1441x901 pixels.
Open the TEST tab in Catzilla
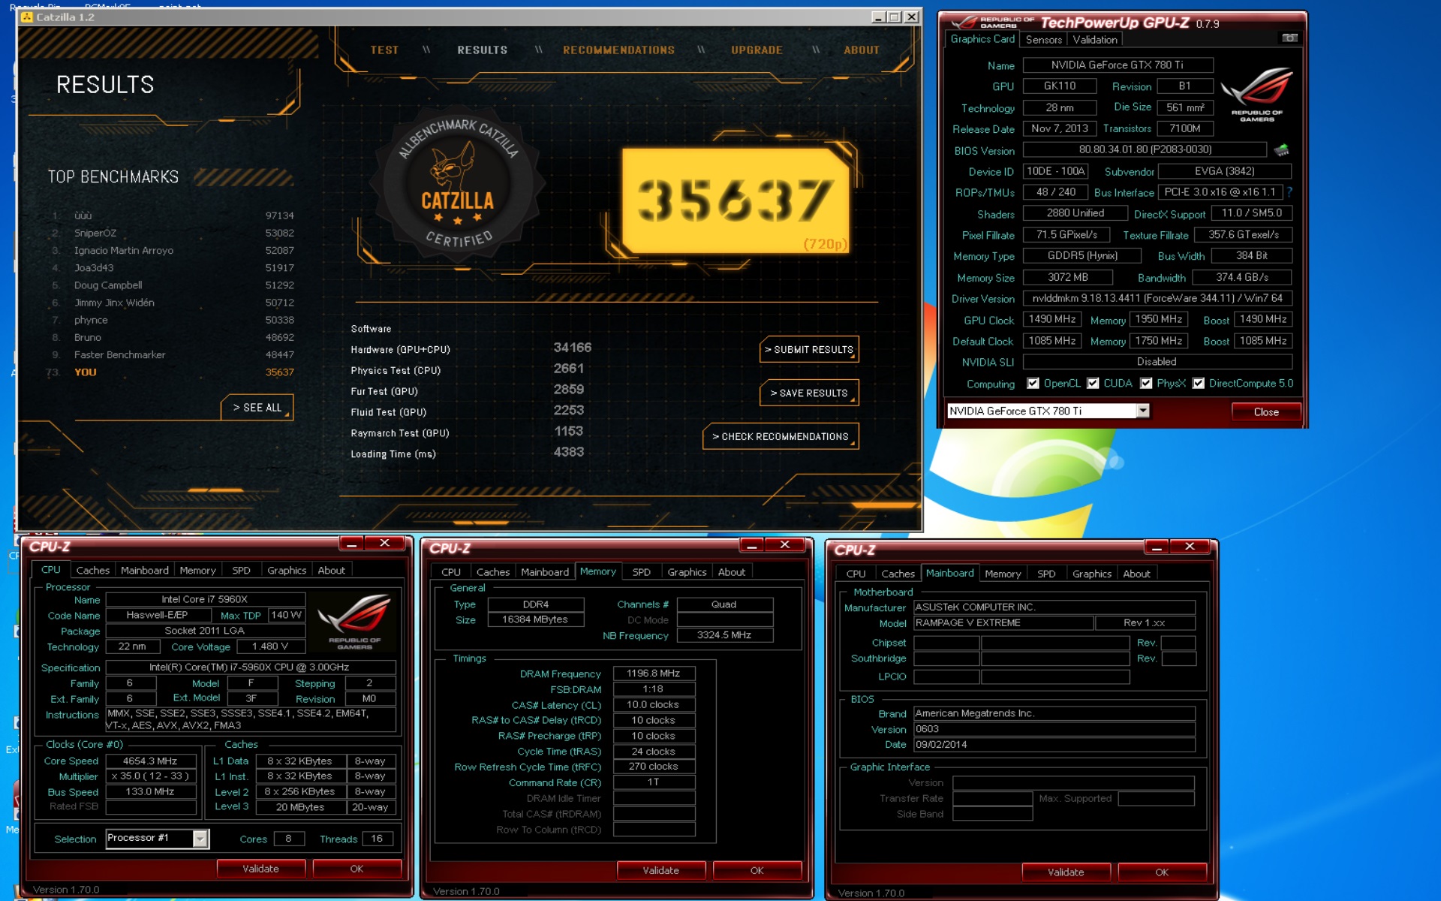[x=384, y=50]
